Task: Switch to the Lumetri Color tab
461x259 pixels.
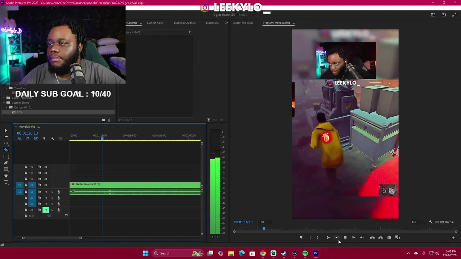Action: pyautogui.click(x=155, y=23)
